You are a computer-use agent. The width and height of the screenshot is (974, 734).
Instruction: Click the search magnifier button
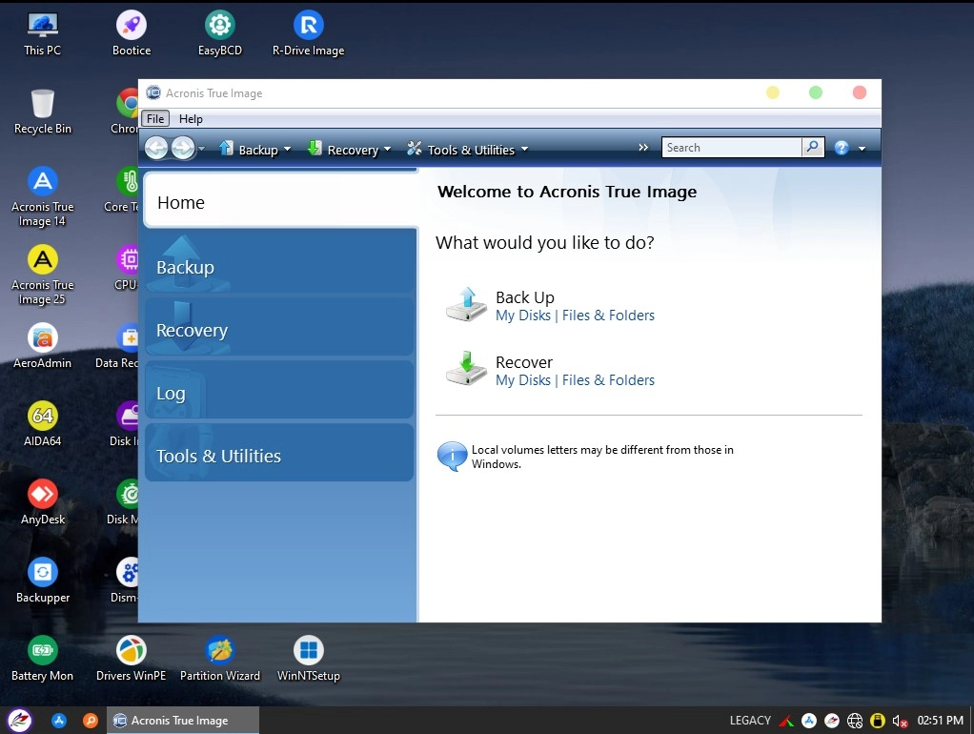click(x=813, y=148)
